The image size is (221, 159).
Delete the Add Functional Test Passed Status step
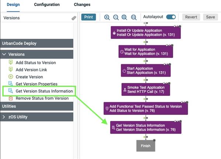tap(187, 102)
